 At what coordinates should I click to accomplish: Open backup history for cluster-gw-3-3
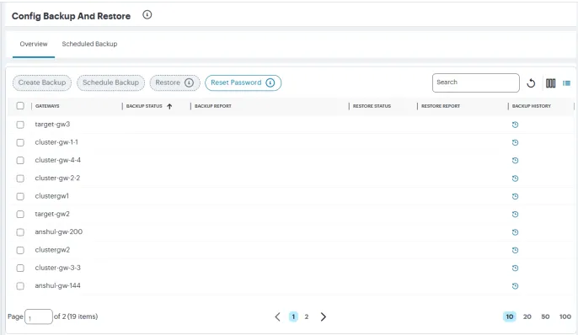pyautogui.click(x=516, y=268)
